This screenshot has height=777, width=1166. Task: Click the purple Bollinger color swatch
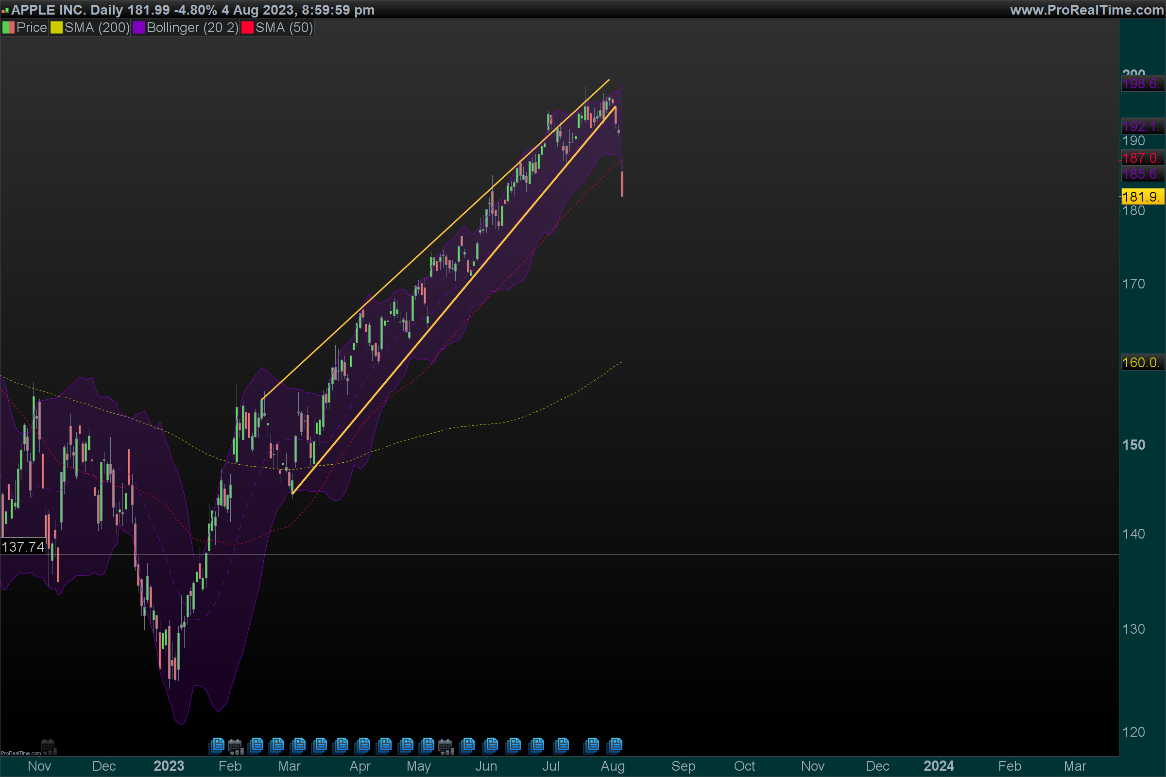pyautogui.click(x=138, y=28)
